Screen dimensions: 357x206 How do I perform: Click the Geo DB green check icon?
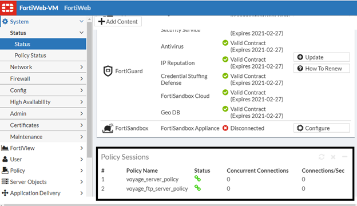[x=225, y=109]
